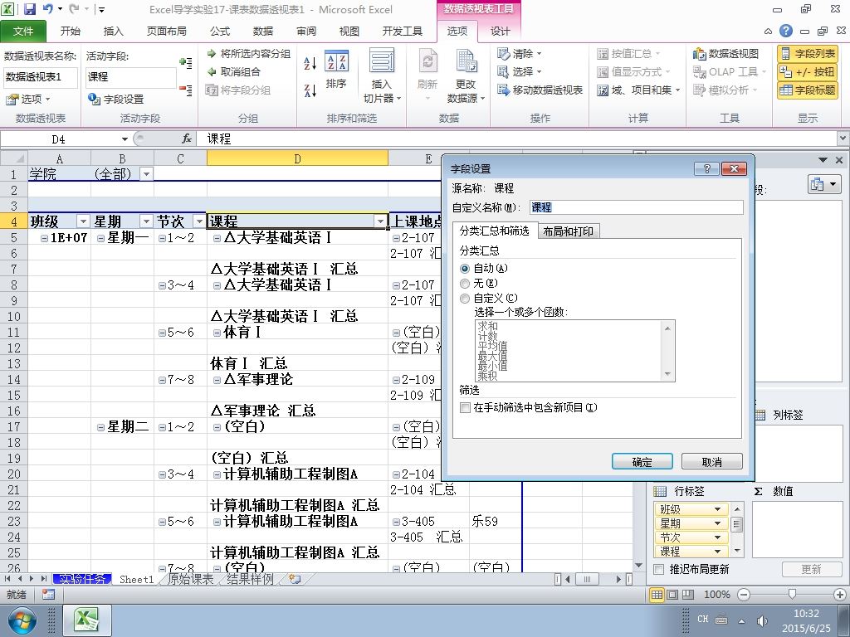Select the 无 subtotal radio button
Screen dimensions: 850x637
(x=465, y=284)
